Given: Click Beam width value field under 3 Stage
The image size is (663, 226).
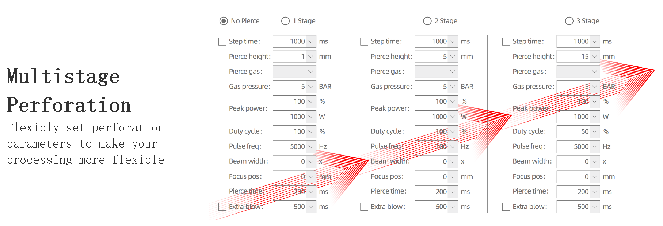Looking at the screenshot, I should click(x=574, y=161).
